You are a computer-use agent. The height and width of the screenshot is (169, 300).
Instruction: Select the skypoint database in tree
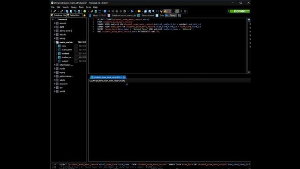[63, 84]
